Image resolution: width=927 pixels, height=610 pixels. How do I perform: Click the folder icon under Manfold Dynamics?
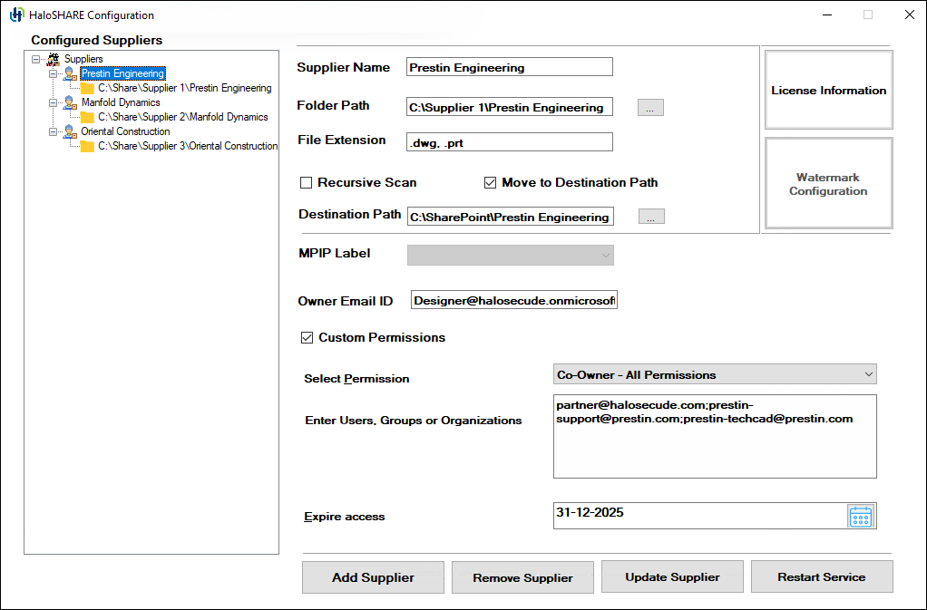pos(85,117)
